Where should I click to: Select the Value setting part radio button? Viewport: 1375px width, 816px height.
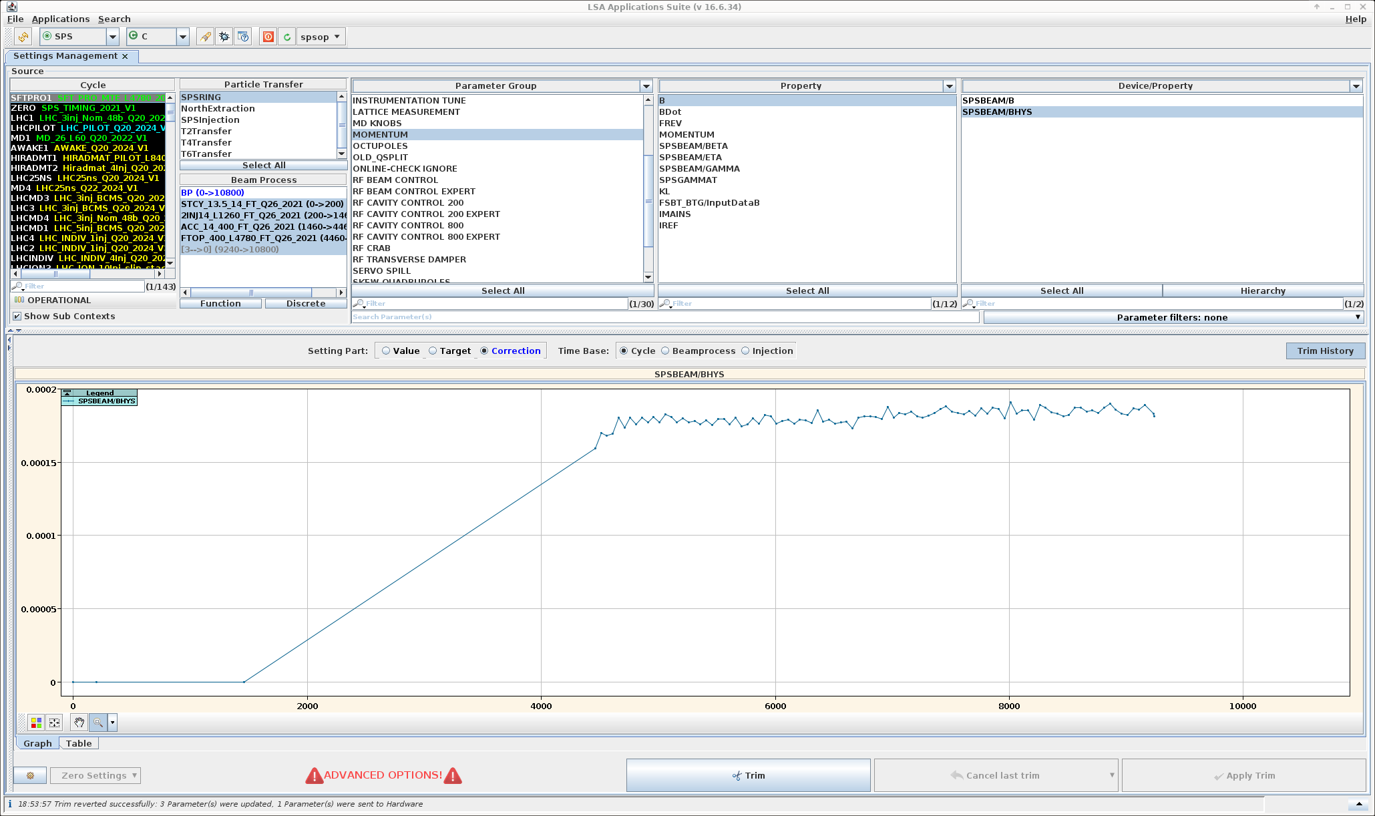pyautogui.click(x=386, y=351)
